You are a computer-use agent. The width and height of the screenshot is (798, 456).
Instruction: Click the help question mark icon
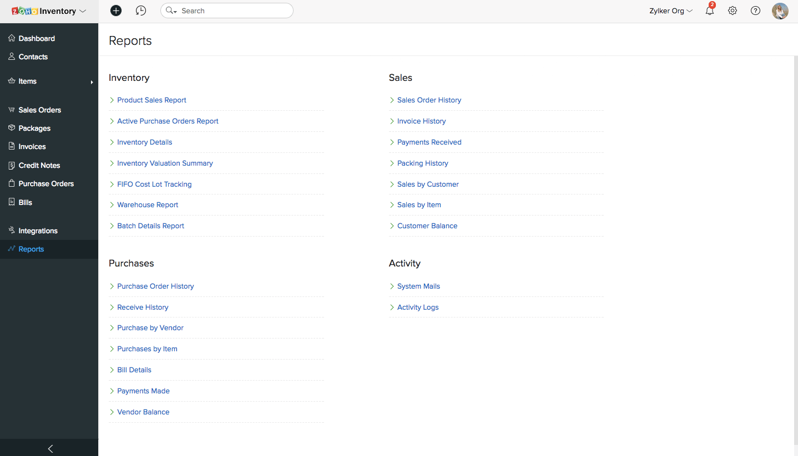point(755,11)
